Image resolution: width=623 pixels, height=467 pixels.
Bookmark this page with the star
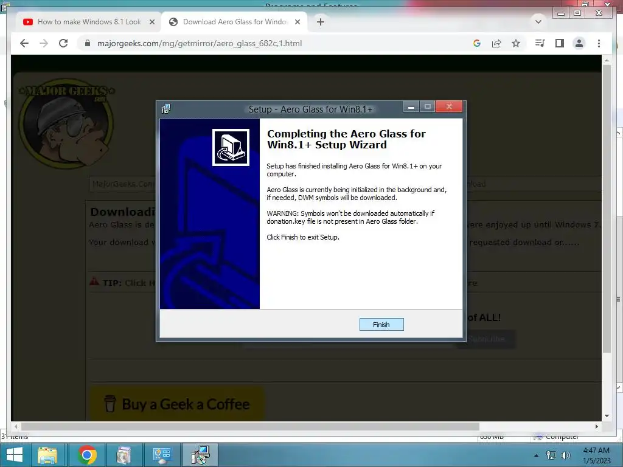tap(516, 43)
